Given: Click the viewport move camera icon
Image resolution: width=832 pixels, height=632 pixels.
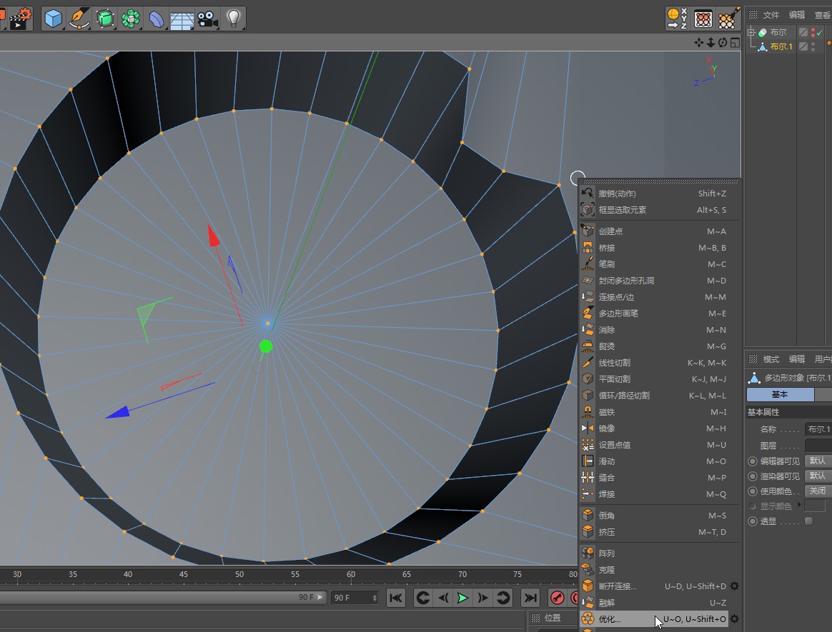Looking at the screenshot, I should [699, 42].
